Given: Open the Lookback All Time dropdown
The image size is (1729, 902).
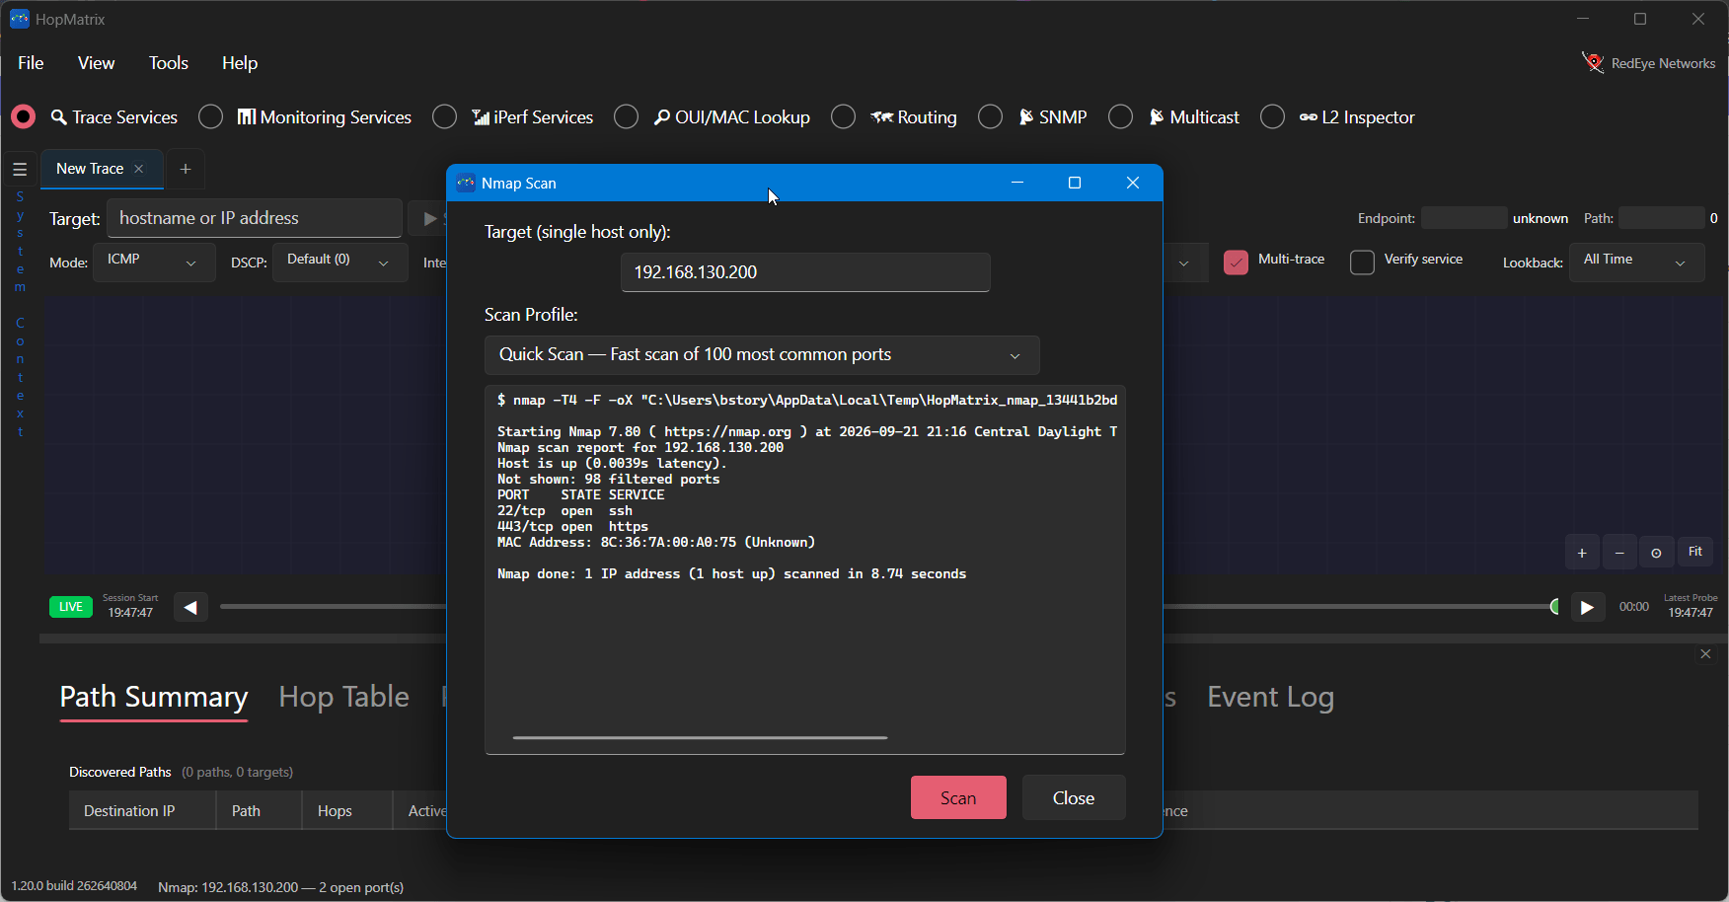Looking at the screenshot, I should 1636,262.
